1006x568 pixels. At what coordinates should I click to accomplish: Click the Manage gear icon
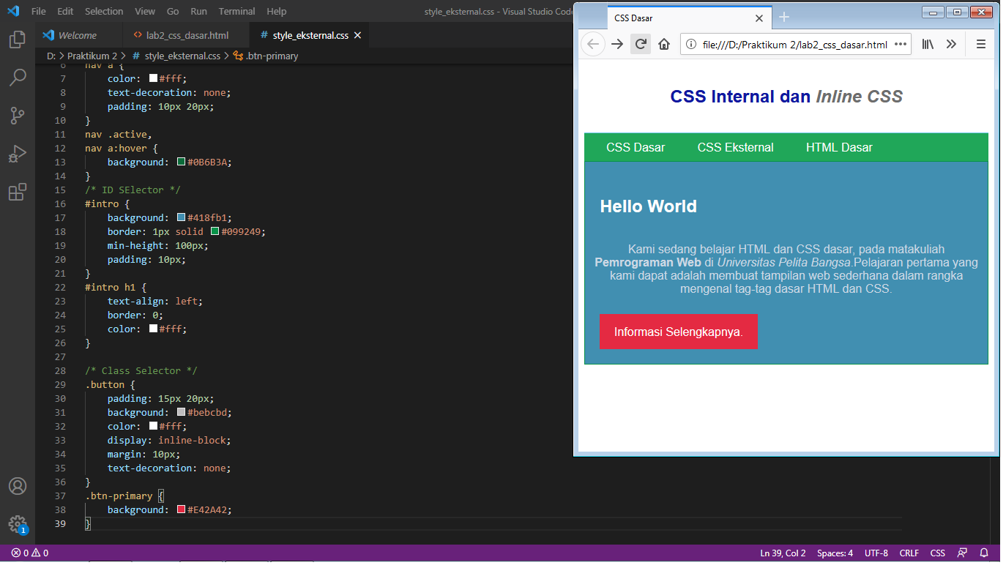[x=18, y=523]
